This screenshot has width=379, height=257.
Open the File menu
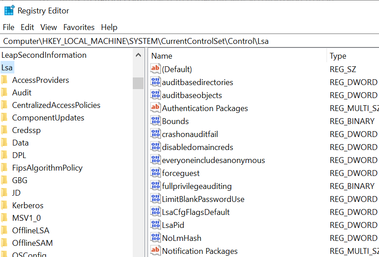[9, 27]
